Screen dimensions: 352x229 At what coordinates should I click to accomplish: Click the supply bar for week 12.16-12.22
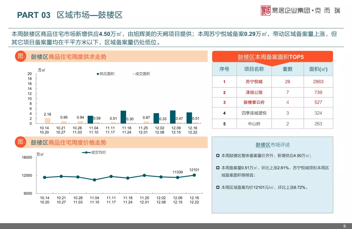[x=189, y=118]
